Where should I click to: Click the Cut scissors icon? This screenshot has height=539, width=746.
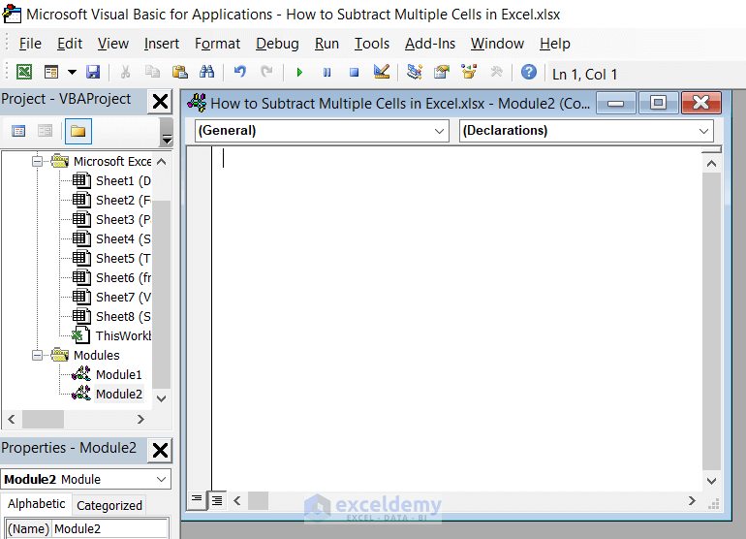pos(125,73)
